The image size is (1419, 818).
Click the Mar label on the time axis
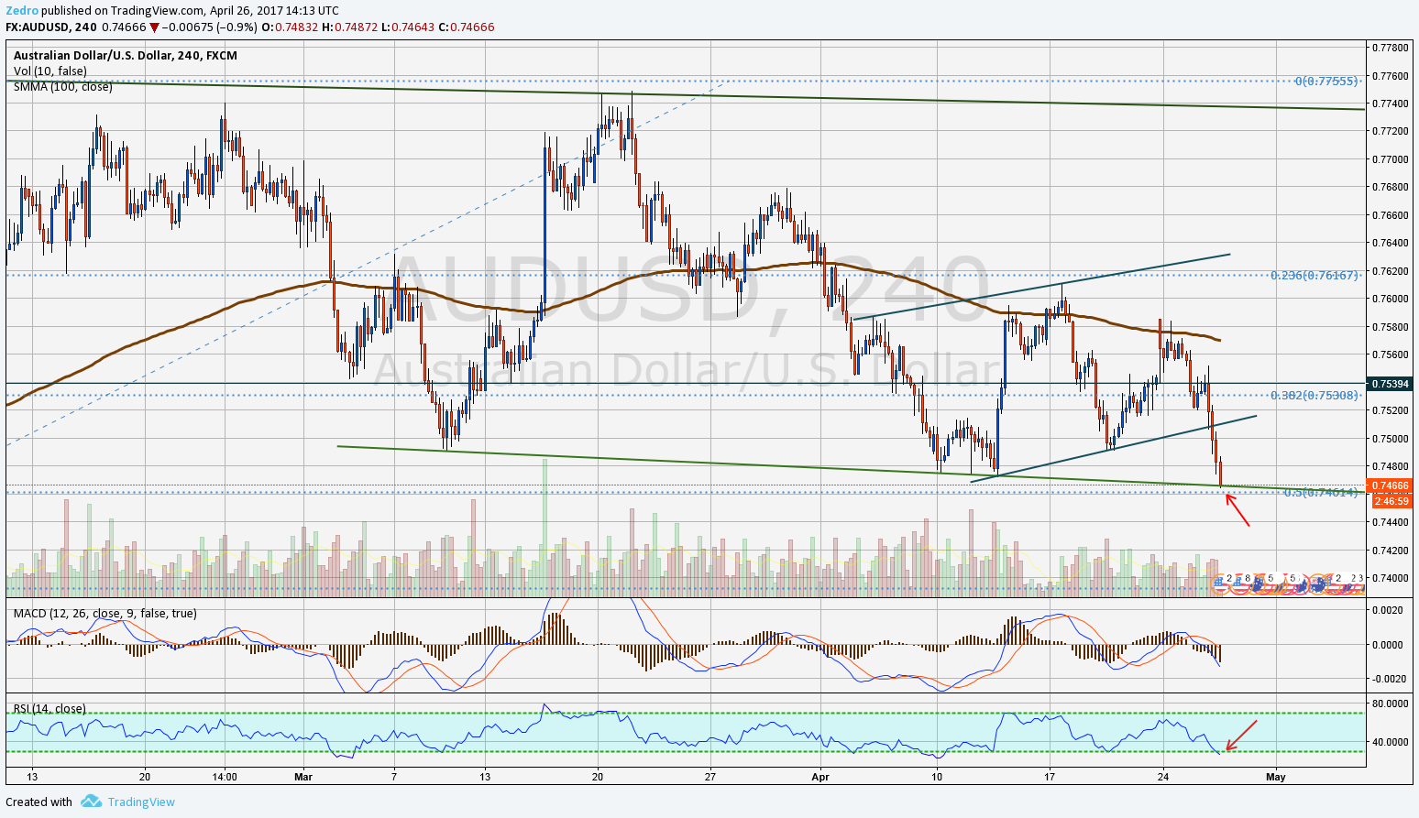pyautogui.click(x=303, y=777)
